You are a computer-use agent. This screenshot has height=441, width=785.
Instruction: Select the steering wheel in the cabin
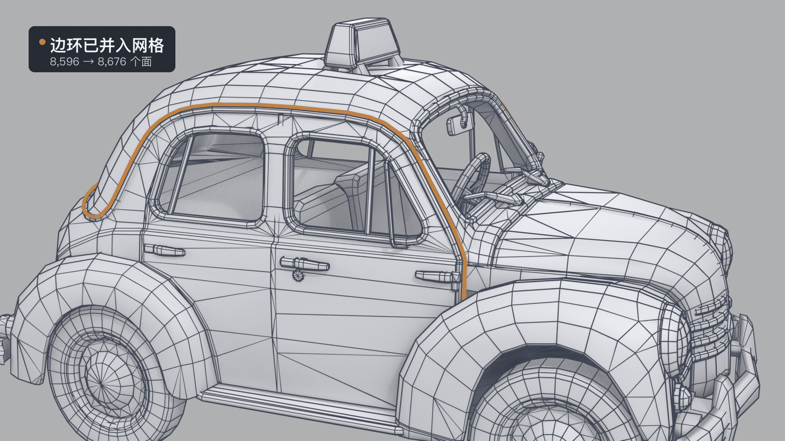(472, 179)
